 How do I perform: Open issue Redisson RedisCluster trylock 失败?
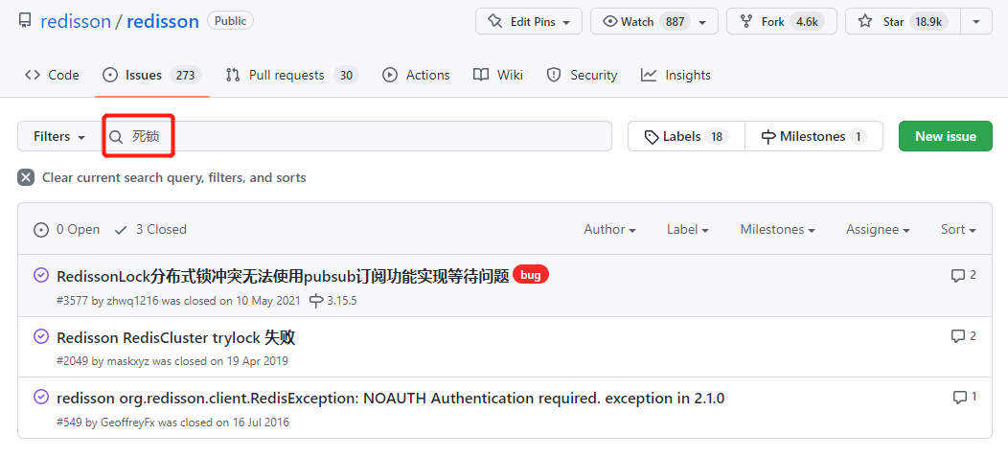tap(175, 337)
